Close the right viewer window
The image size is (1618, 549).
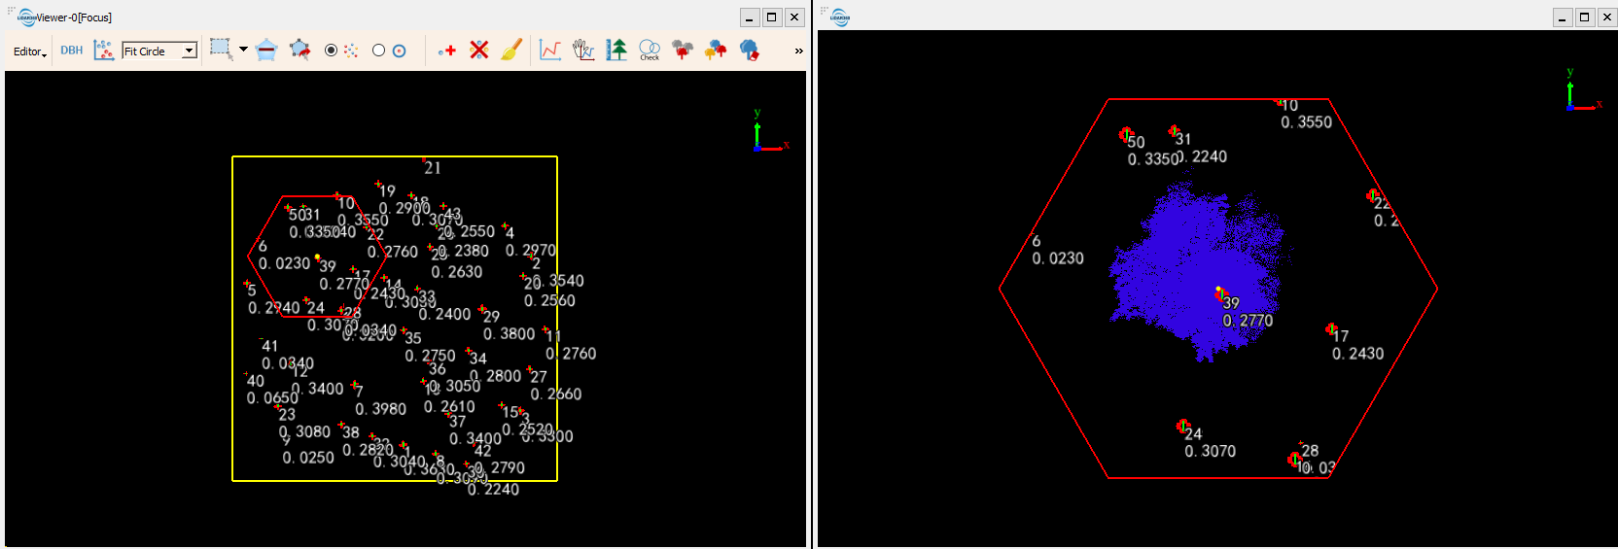tap(1607, 17)
